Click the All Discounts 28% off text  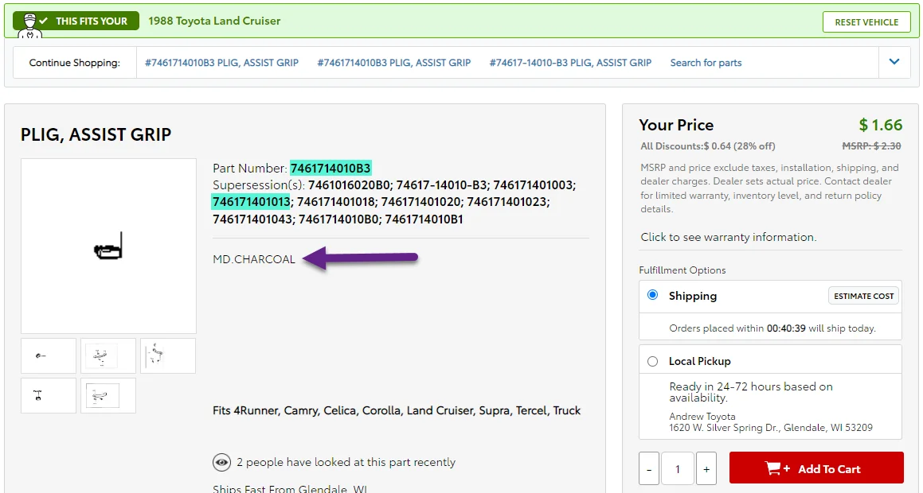[708, 146]
